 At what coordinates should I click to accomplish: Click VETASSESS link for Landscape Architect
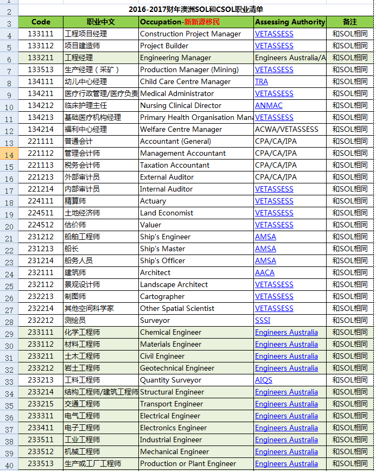pos(274,284)
